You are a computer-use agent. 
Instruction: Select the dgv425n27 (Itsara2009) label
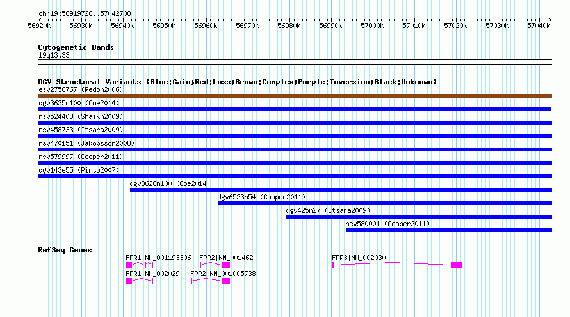pos(328,210)
